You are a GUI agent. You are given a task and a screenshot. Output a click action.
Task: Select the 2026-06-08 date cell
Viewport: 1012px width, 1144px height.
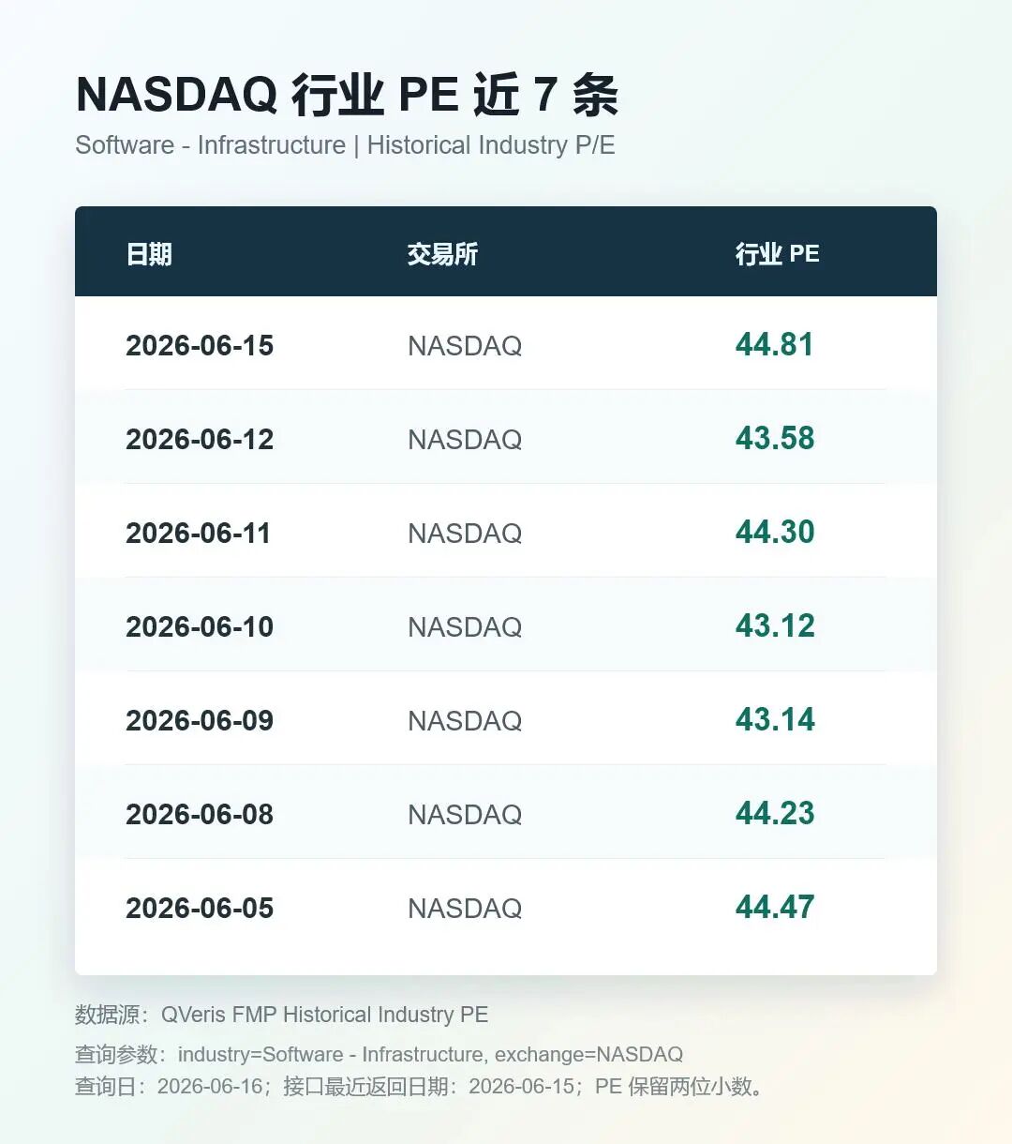point(200,814)
